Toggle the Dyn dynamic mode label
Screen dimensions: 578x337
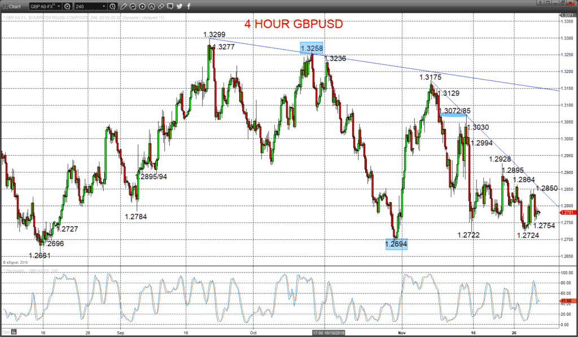pyautogui.click(x=6, y=332)
